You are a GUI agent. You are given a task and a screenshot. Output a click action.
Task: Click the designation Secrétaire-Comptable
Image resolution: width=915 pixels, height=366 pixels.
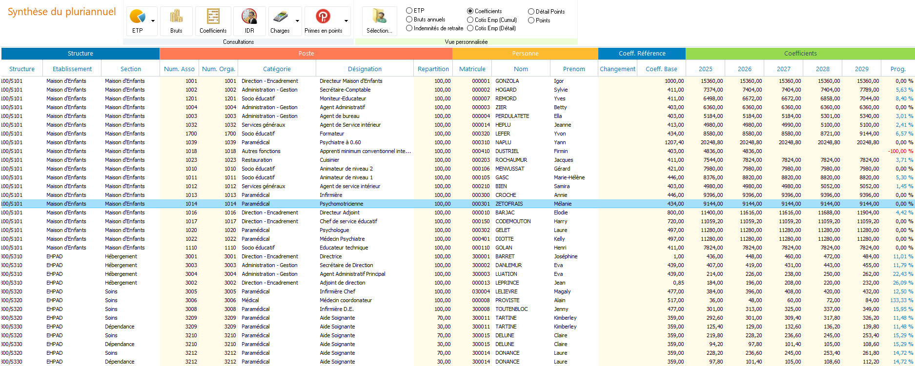(345, 90)
